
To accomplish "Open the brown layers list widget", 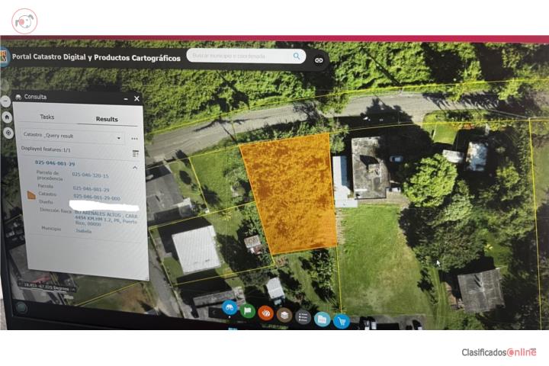I will (x=284, y=315).
